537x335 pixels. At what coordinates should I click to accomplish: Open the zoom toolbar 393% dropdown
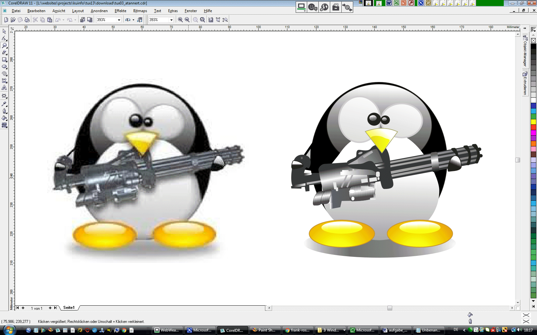pyautogui.click(x=171, y=20)
